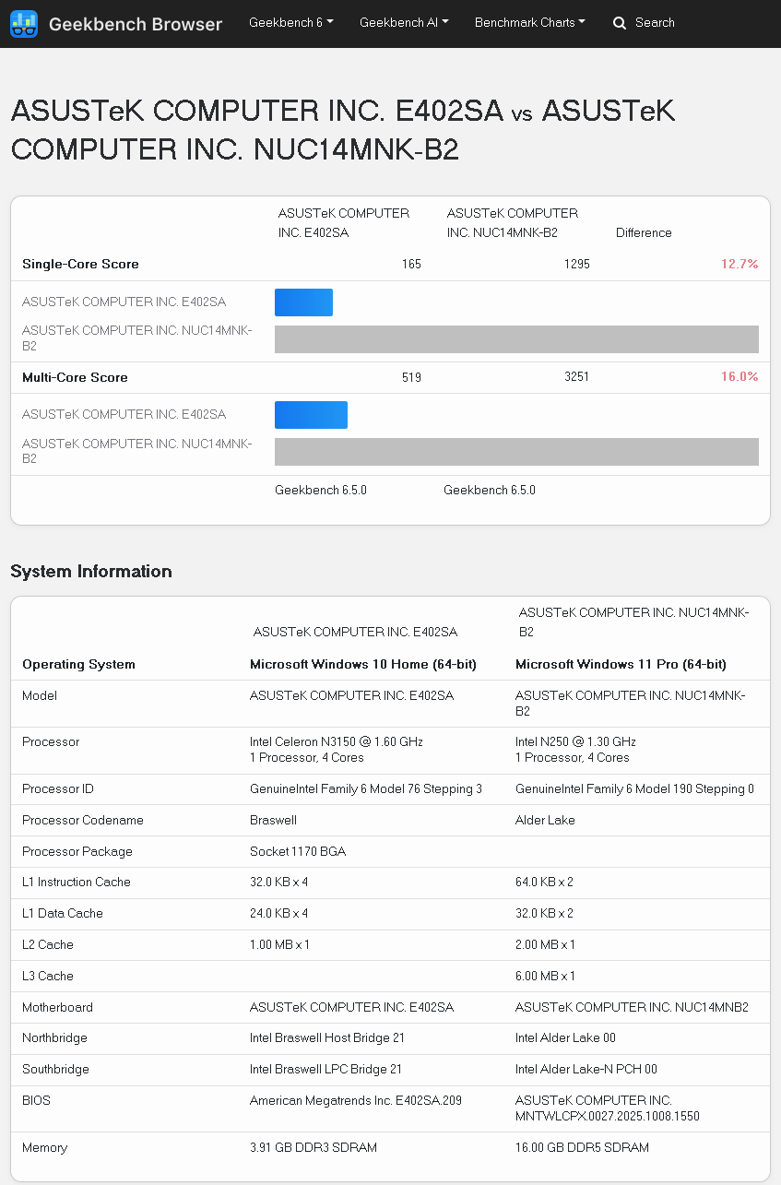
Task: Select Intel Alder Lake-N PCH 00
Action: tap(586, 1069)
